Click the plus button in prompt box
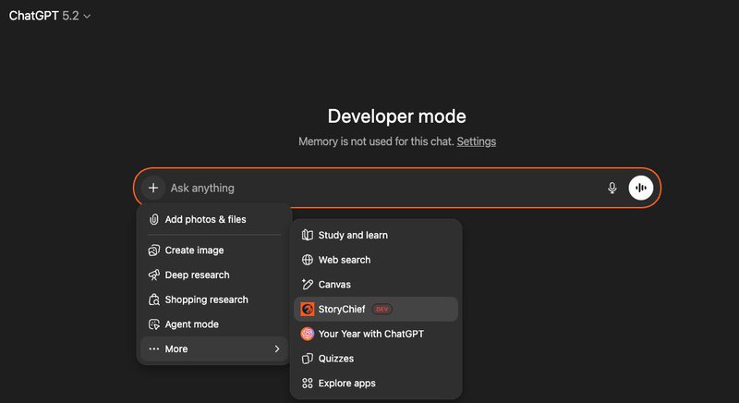The height and width of the screenshot is (403, 739). click(x=152, y=188)
